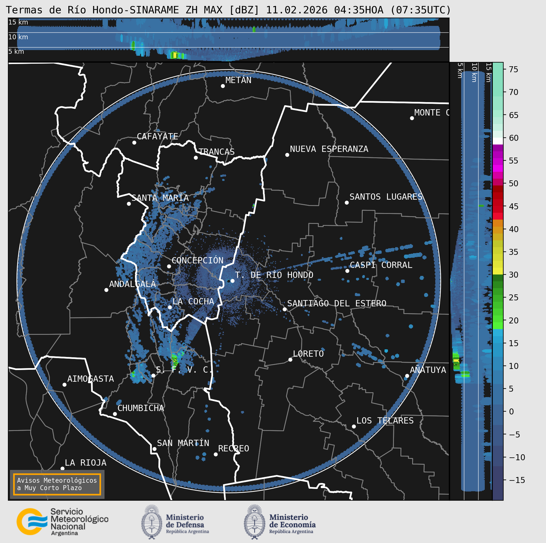Click the T. DE RÍO HONDO radar marker

(x=232, y=281)
